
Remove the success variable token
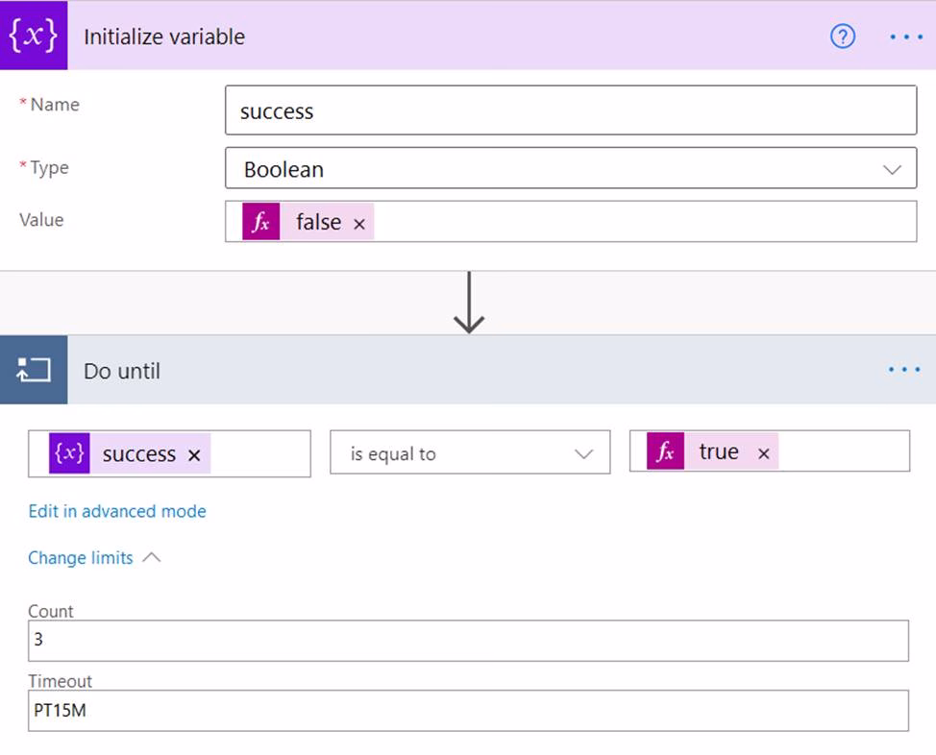coord(194,455)
